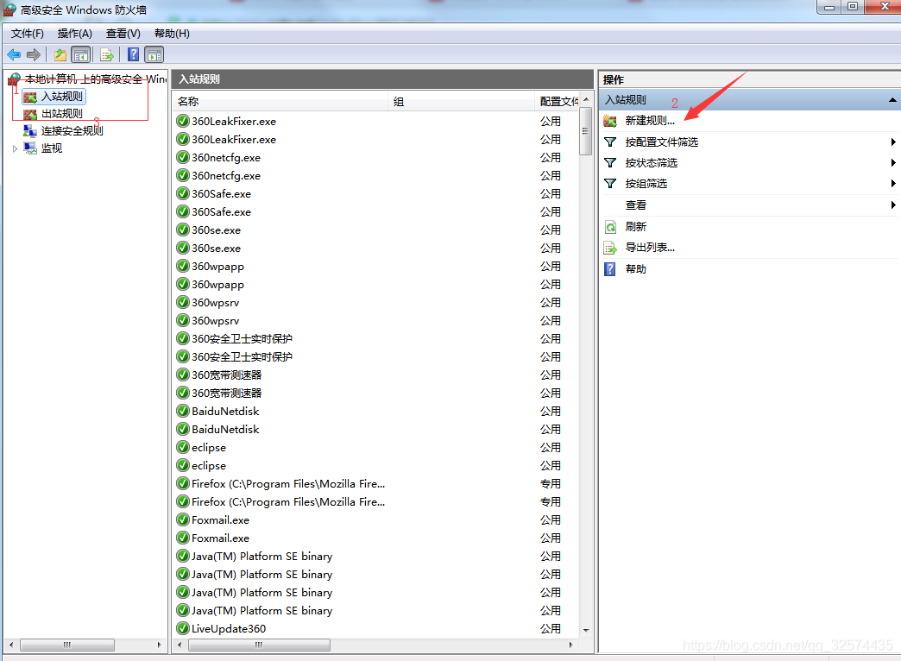Click the tree pane scroll right arrow

coord(159,645)
